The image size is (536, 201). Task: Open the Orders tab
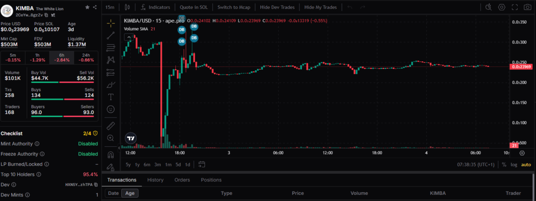point(182,180)
